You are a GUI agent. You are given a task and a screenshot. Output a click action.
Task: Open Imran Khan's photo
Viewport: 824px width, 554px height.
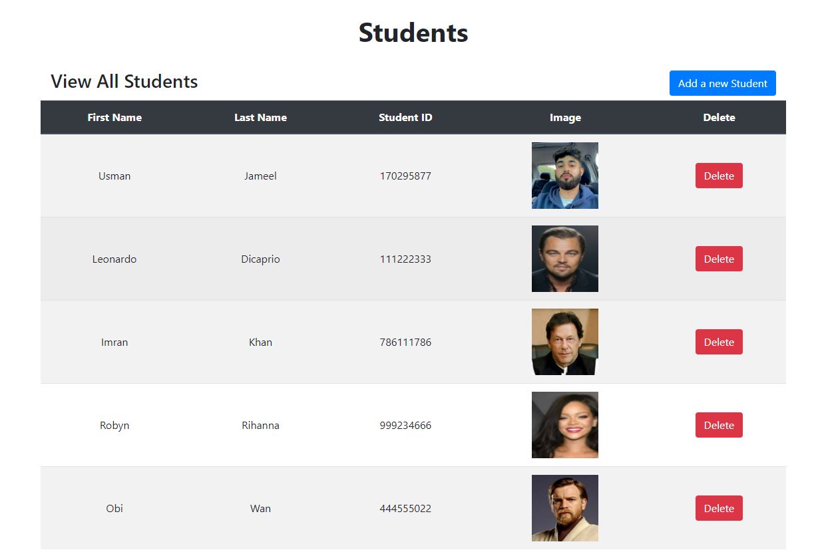click(x=564, y=342)
